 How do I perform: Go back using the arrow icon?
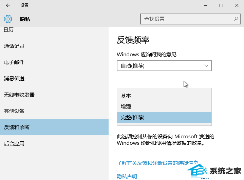pyautogui.click(x=8, y=5)
